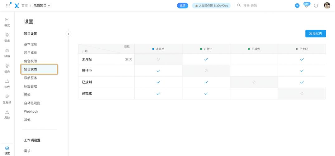
Task: Enable 进行中 to 已规划 transition cell
Action: [x=254, y=71]
